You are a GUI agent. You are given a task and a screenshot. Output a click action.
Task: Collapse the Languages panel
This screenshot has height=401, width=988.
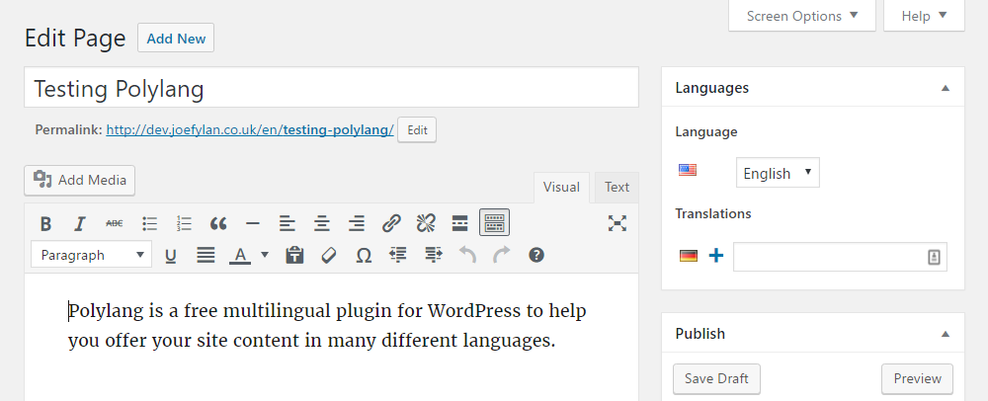point(946,88)
